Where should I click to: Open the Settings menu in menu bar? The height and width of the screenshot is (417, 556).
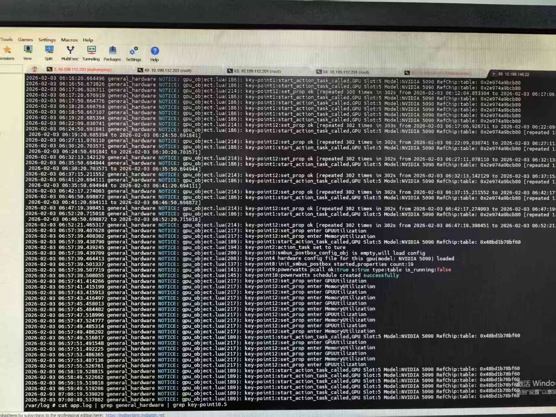(47, 40)
